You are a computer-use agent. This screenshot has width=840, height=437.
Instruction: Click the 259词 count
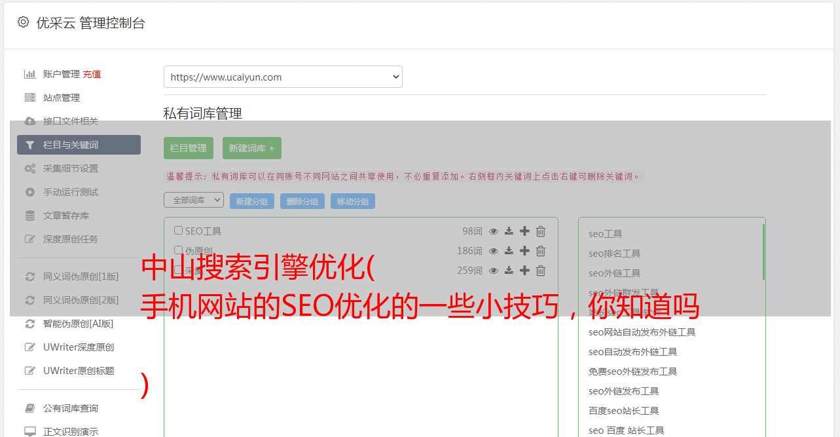pos(469,271)
